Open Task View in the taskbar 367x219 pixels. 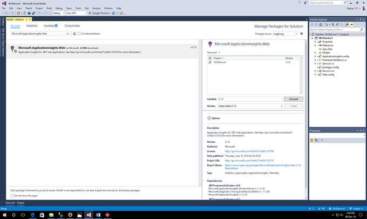click(23, 215)
